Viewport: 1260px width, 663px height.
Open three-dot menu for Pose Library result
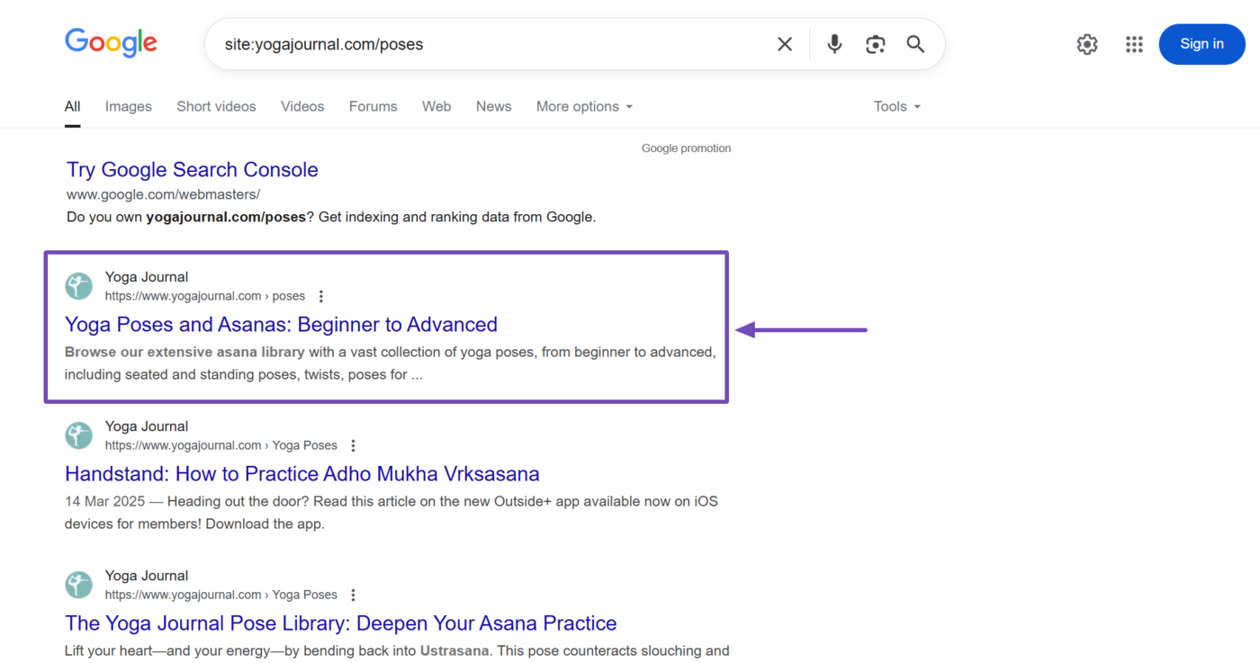coord(353,595)
